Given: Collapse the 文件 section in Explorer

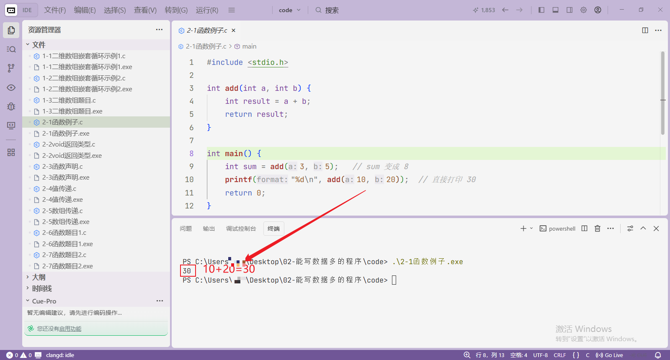Looking at the screenshot, I should tap(96, 45).
